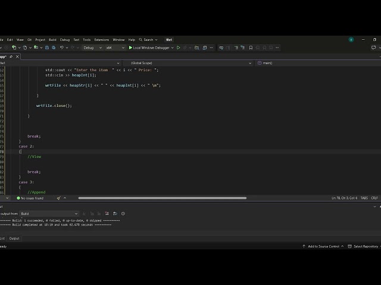The width and height of the screenshot is (381, 285).
Task: Open the project file dropdown above the code
Action: [60, 63]
